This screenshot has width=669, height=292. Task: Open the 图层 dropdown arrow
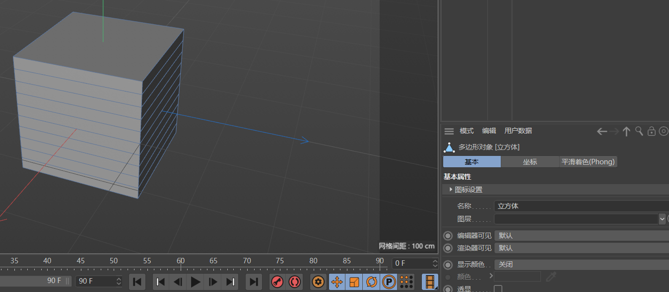[662, 218]
